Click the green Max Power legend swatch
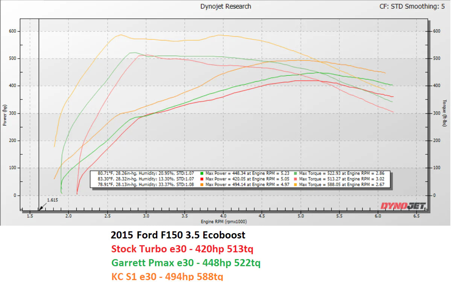Image resolution: width=453 pixels, height=282 pixels. tap(202, 173)
